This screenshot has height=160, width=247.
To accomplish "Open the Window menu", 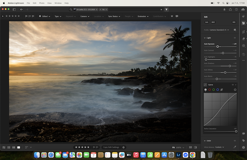I will pyautogui.click(x=58, y=3).
